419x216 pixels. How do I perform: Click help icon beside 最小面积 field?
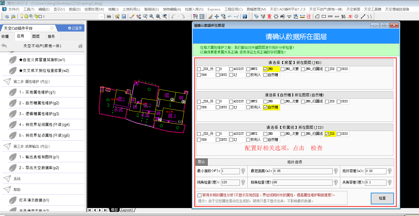243,171
